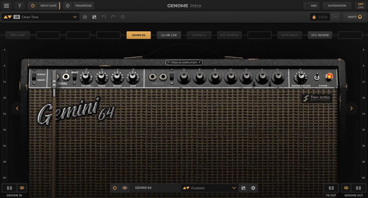Screen dimensions: 368x198
Task: Expand the chevron beside Clean Tone
Action: (75, 17)
